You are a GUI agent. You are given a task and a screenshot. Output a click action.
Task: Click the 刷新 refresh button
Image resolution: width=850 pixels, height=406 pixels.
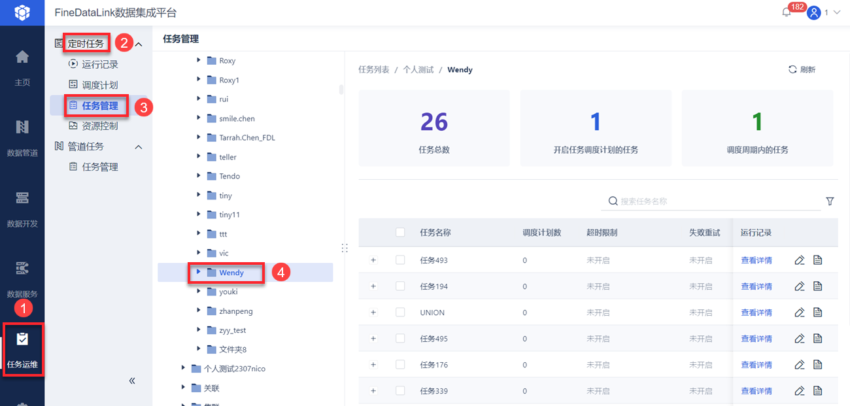[x=802, y=69]
